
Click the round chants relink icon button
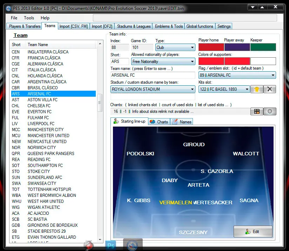click(270, 111)
